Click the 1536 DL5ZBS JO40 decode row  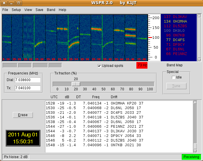point(95,117)
